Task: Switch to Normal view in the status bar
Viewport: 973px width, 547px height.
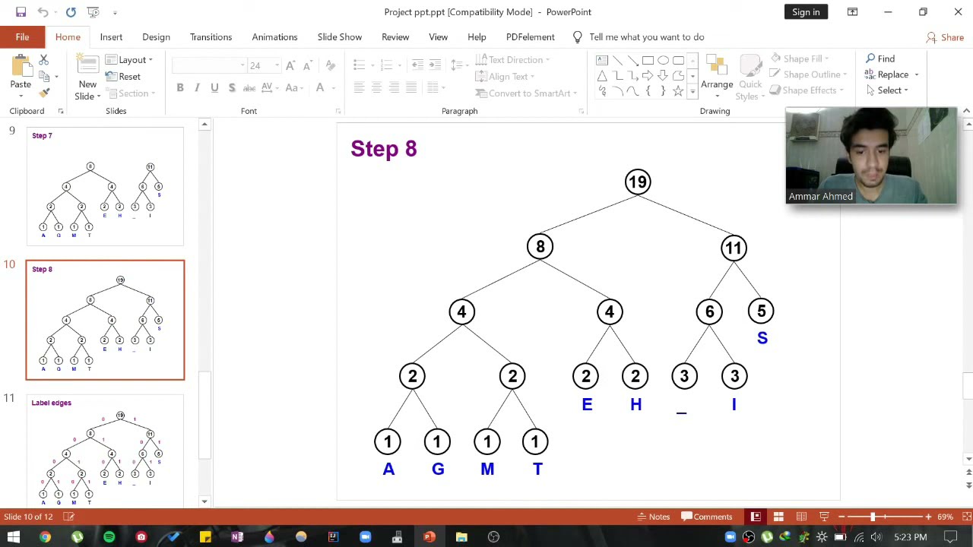Action: point(756,517)
